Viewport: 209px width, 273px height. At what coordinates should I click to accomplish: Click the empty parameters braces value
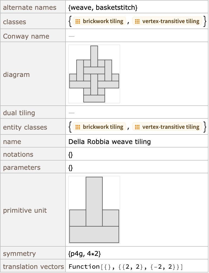click(x=71, y=168)
